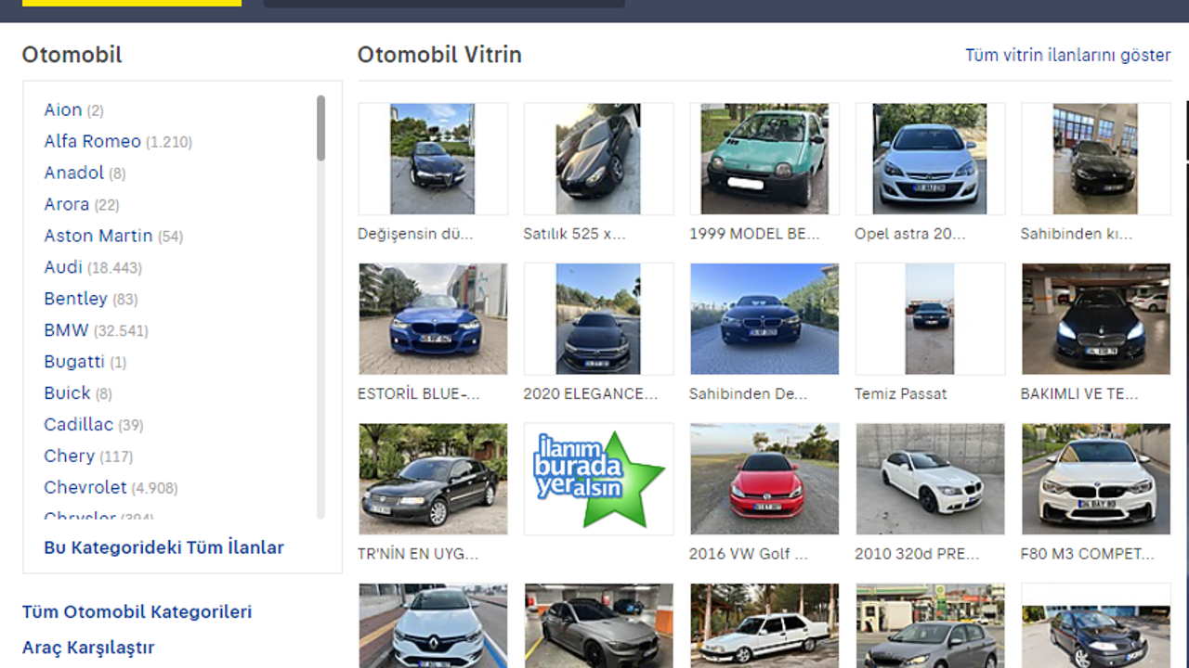Click the Temiz Passat listing title

click(901, 393)
